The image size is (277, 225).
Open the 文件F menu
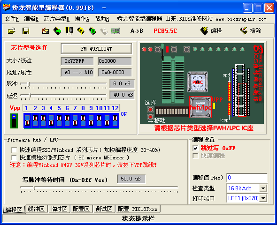tap(11, 19)
